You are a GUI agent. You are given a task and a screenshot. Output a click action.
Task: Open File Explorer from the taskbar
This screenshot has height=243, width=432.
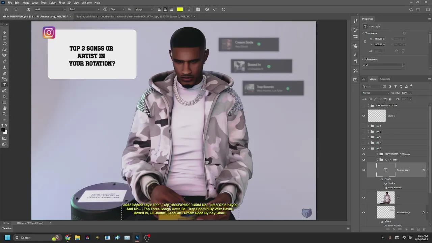tap(78, 238)
